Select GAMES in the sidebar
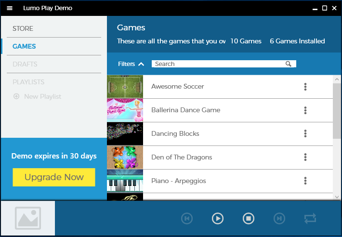Viewport: 342px width, 237px height. [x=24, y=46]
